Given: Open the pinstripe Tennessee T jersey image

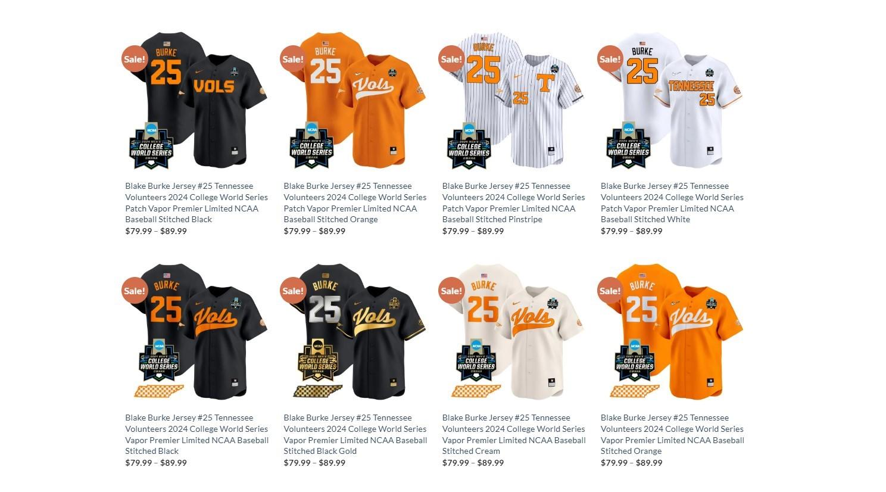Looking at the screenshot, I should pyautogui.click(x=514, y=100).
